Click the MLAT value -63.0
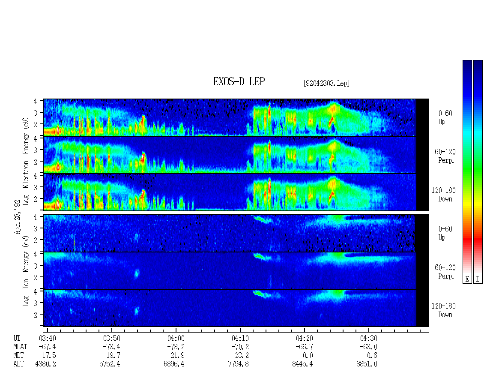Viewport: 484px width, 375px height. pos(368,347)
